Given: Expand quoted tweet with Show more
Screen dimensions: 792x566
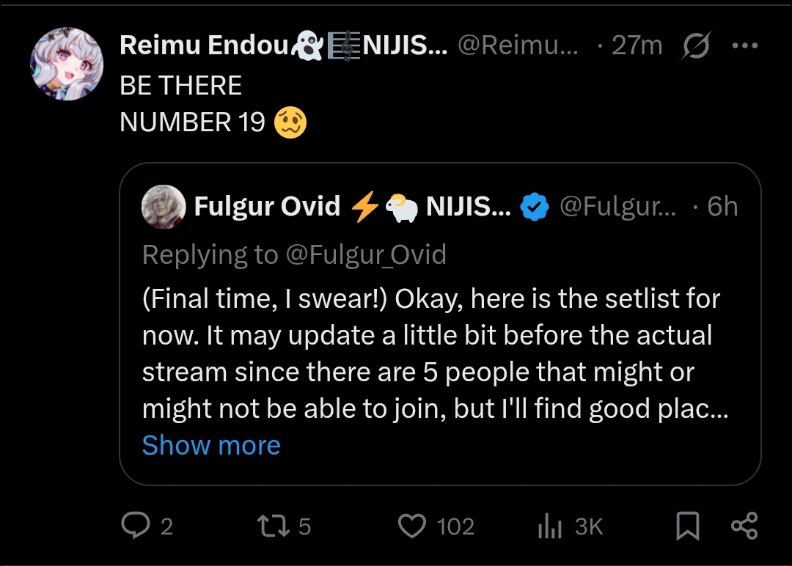Looking at the screenshot, I should click(211, 445).
